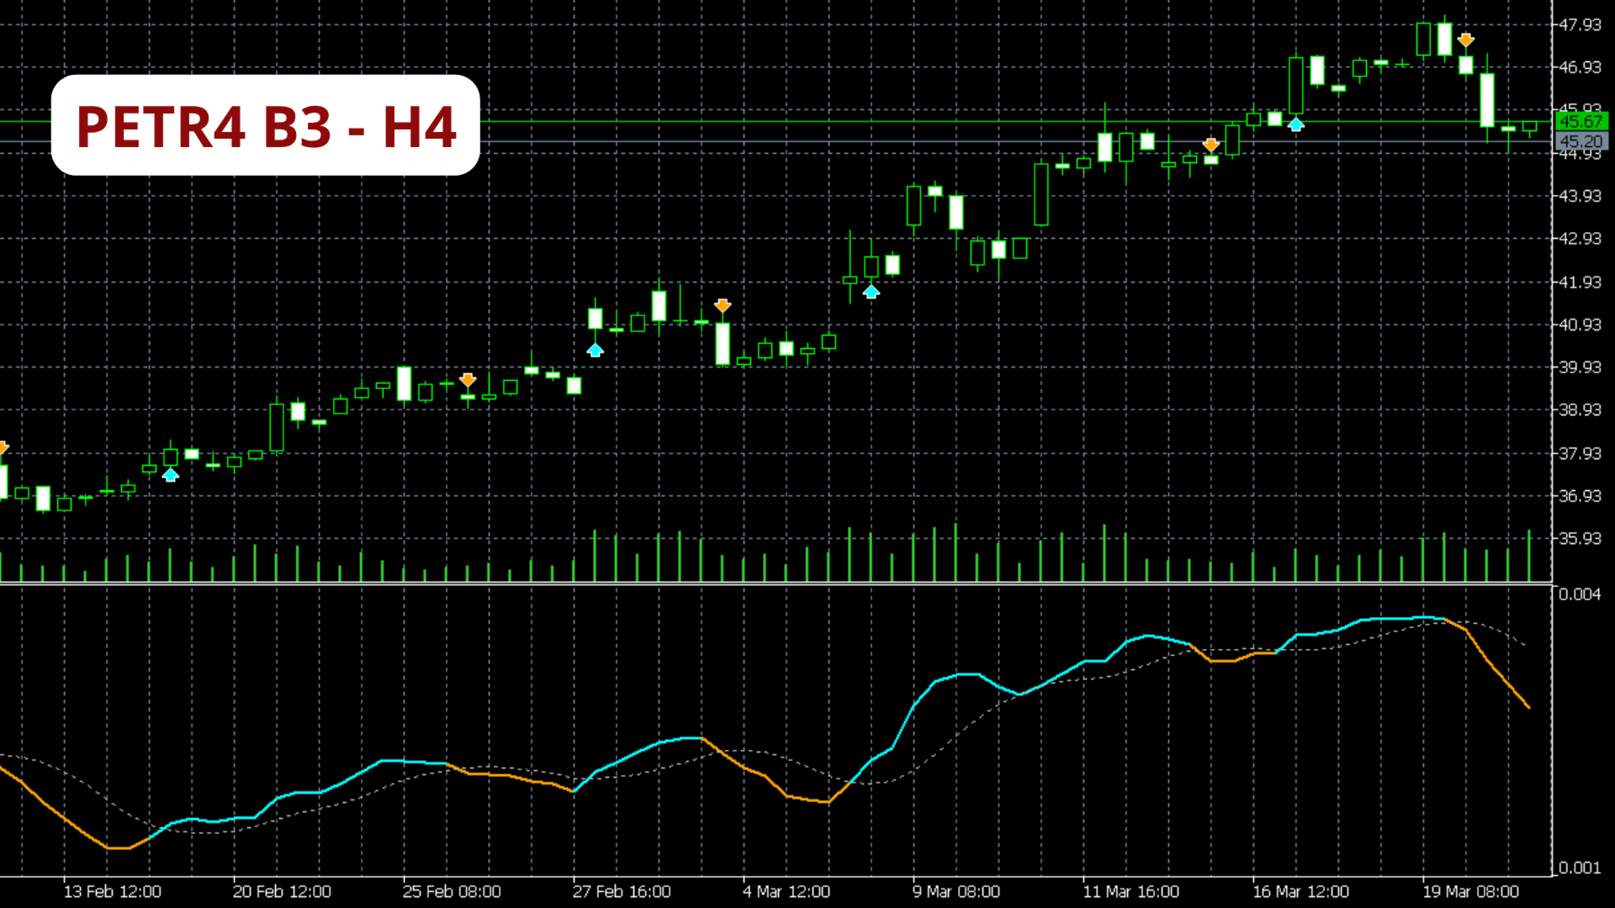Click the 0.004 indicator scale label
Screen dimensions: 1615x908
1579,594
